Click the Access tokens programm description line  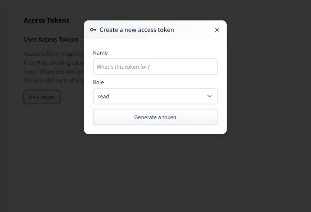(54, 54)
